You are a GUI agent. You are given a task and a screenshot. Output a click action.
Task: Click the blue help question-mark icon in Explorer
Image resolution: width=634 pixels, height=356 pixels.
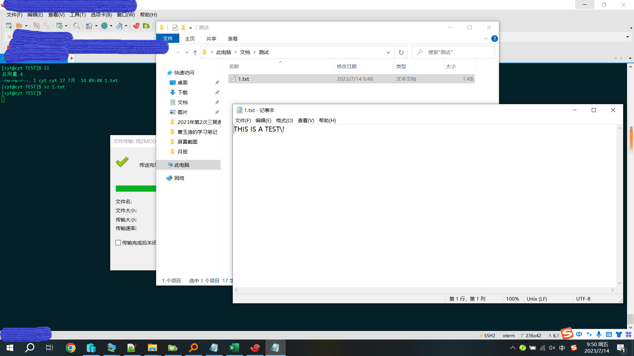click(x=494, y=39)
